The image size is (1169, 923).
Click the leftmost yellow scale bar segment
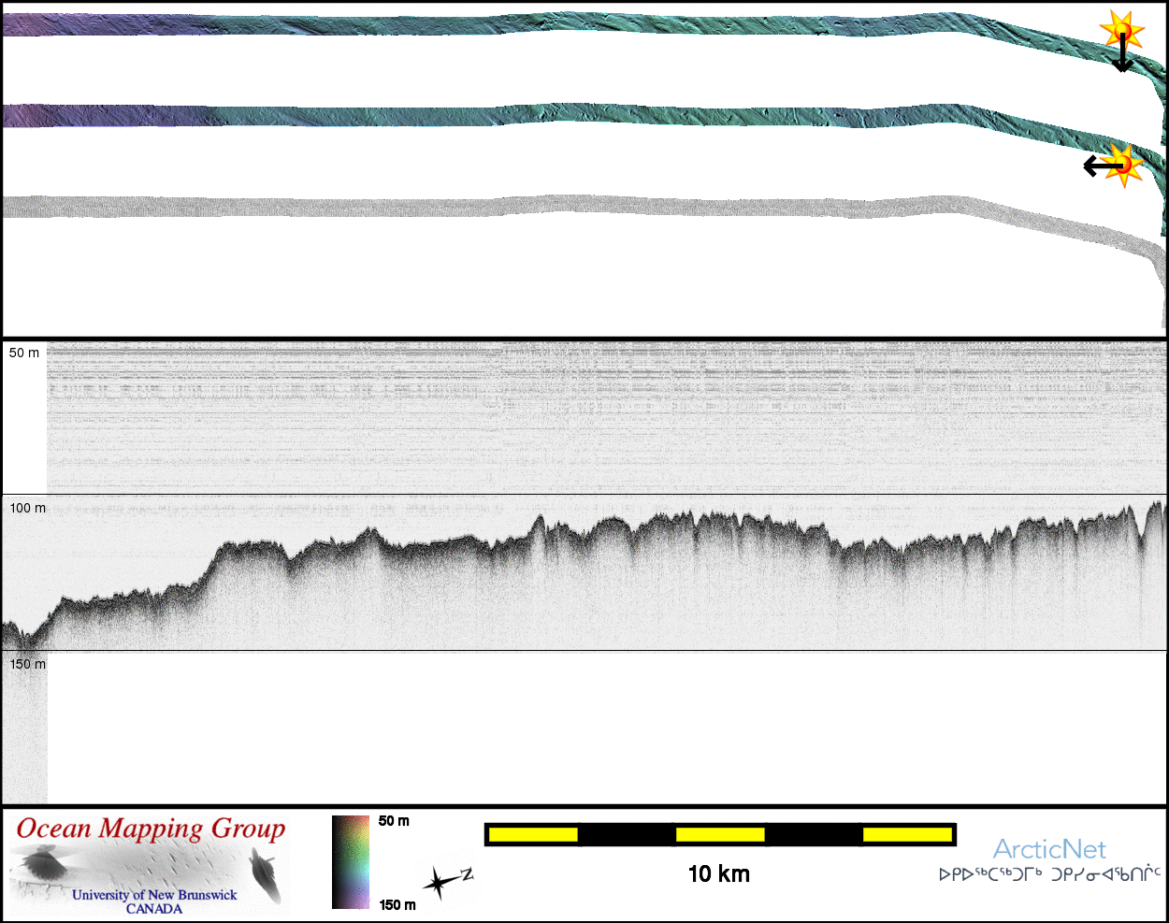(532, 834)
